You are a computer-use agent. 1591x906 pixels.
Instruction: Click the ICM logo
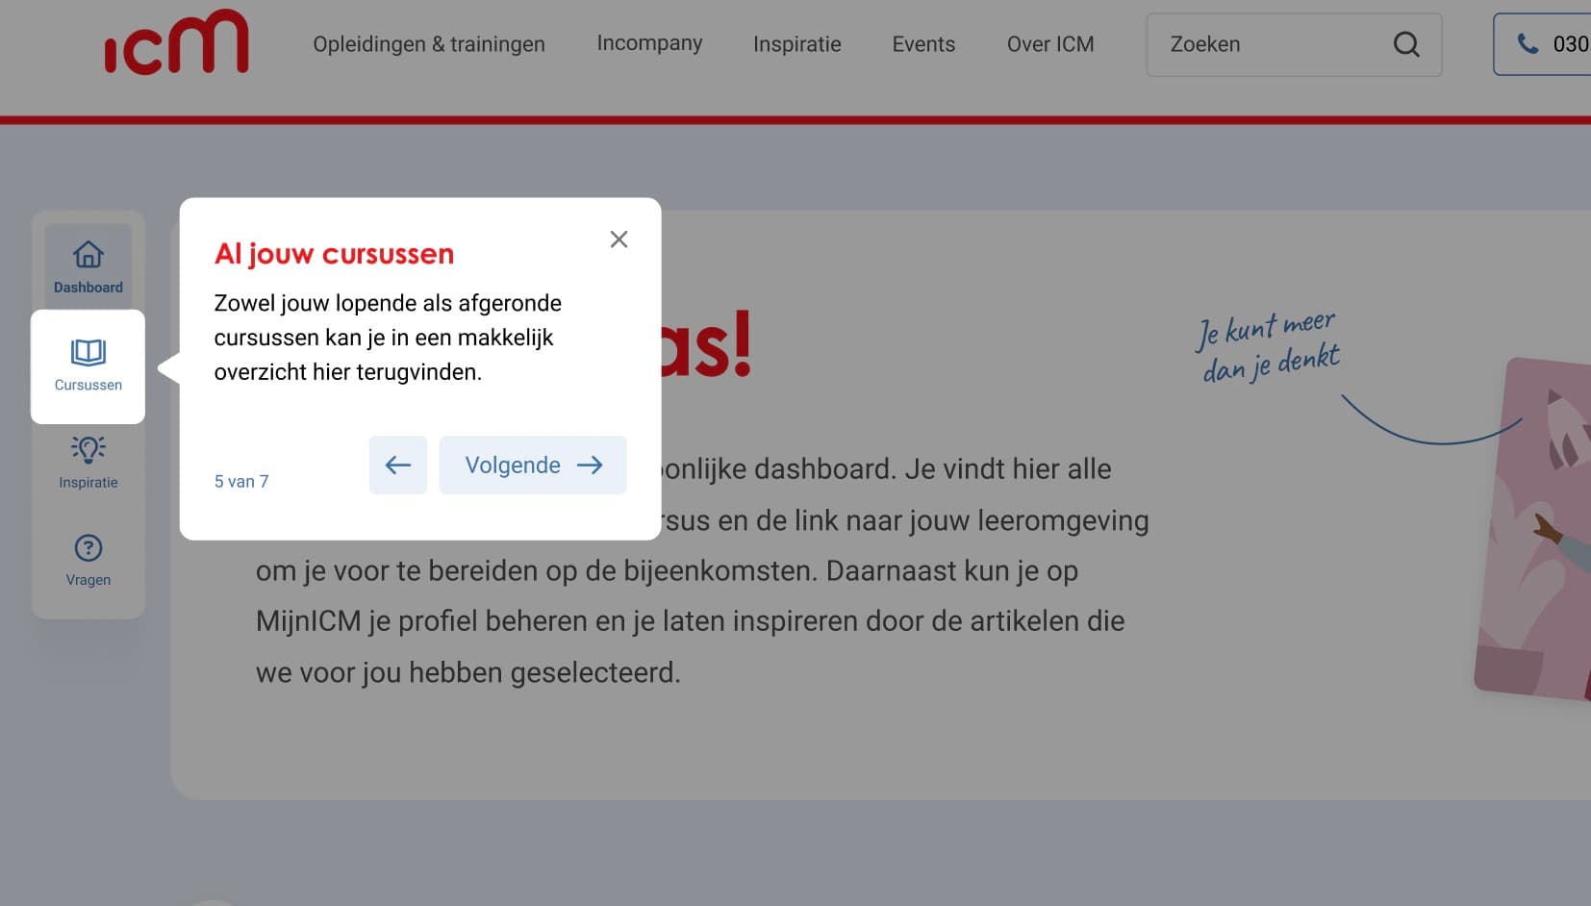(176, 43)
